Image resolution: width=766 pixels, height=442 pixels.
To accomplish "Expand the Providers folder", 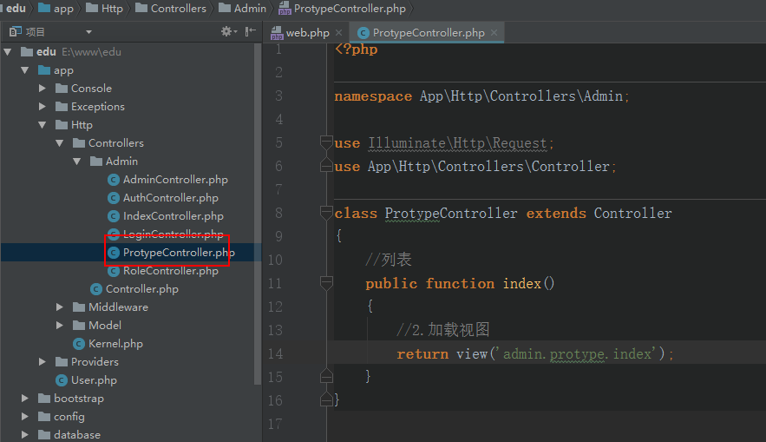I will pyautogui.click(x=43, y=362).
